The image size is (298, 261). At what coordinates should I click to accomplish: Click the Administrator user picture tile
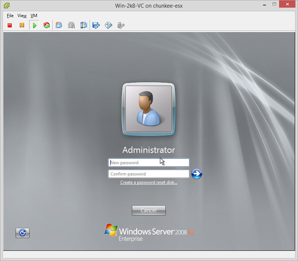click(x=148, y=109)
